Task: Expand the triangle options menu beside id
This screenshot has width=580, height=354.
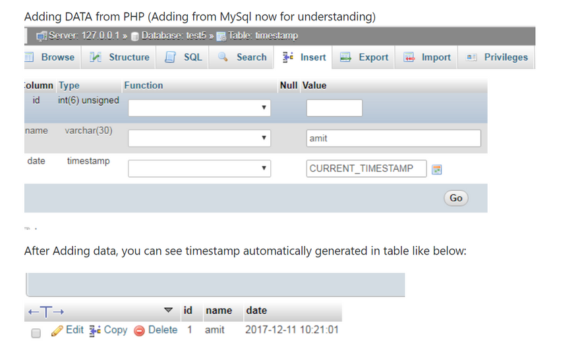Action: (x=168, y=311)
